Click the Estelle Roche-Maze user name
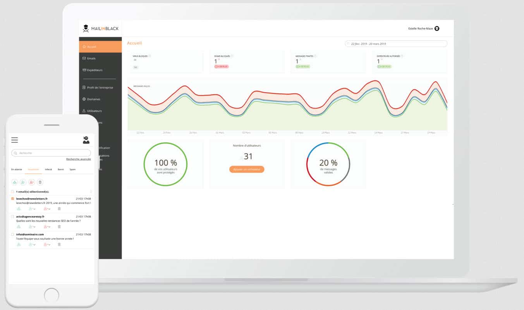The width and height of the screenshot is (524, 310). coord(421,29)
